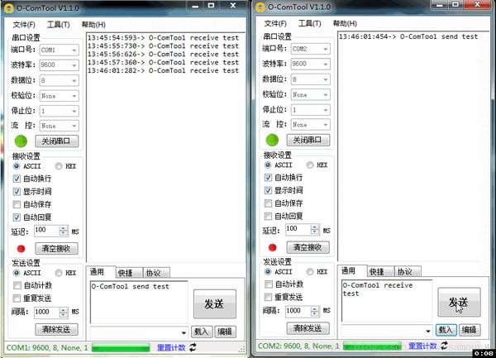Image resolution: width=496 pixels, height=358 pixels.
Task: Open 工具(T) menu in right window
Action: [309, 23]
